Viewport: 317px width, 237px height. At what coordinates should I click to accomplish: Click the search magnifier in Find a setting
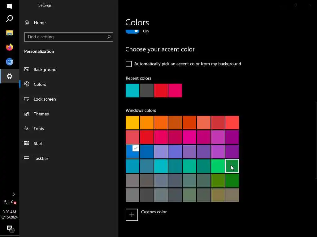pos(109,37)
